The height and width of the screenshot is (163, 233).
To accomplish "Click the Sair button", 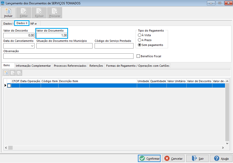I will [197, 159].
